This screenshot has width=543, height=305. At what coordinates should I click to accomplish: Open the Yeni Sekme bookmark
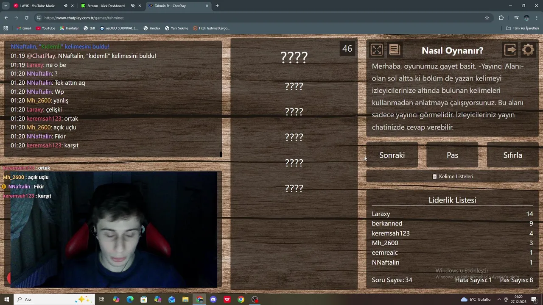click(176, 28)
